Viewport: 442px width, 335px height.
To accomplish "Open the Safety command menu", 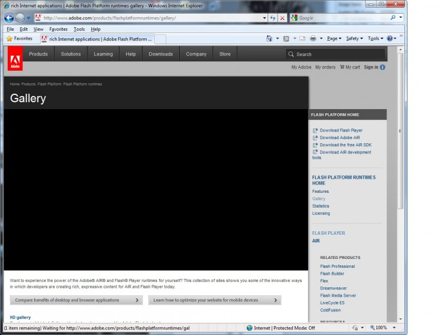I will pos(354,38).
